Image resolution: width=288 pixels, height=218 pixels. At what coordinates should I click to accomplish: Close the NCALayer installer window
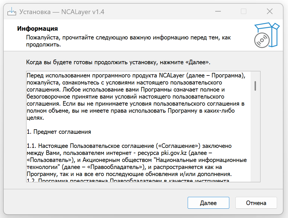pos(269,12)
